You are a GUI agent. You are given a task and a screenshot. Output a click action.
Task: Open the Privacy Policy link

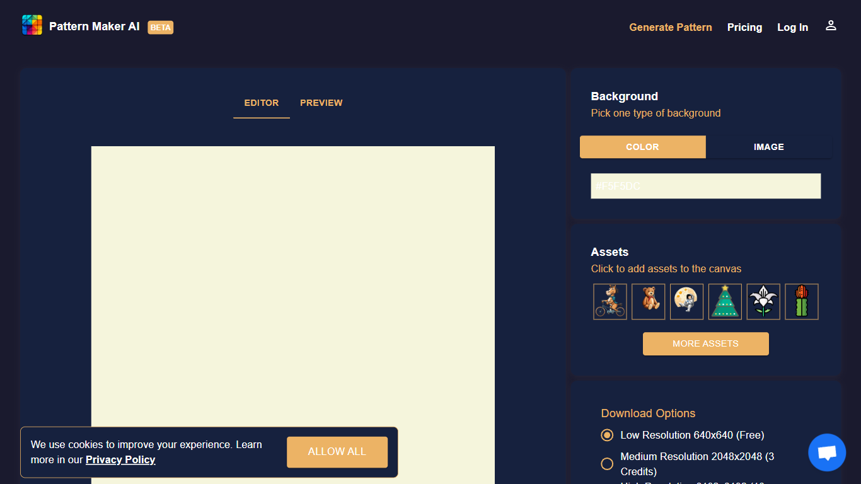[x=120, y=459]
